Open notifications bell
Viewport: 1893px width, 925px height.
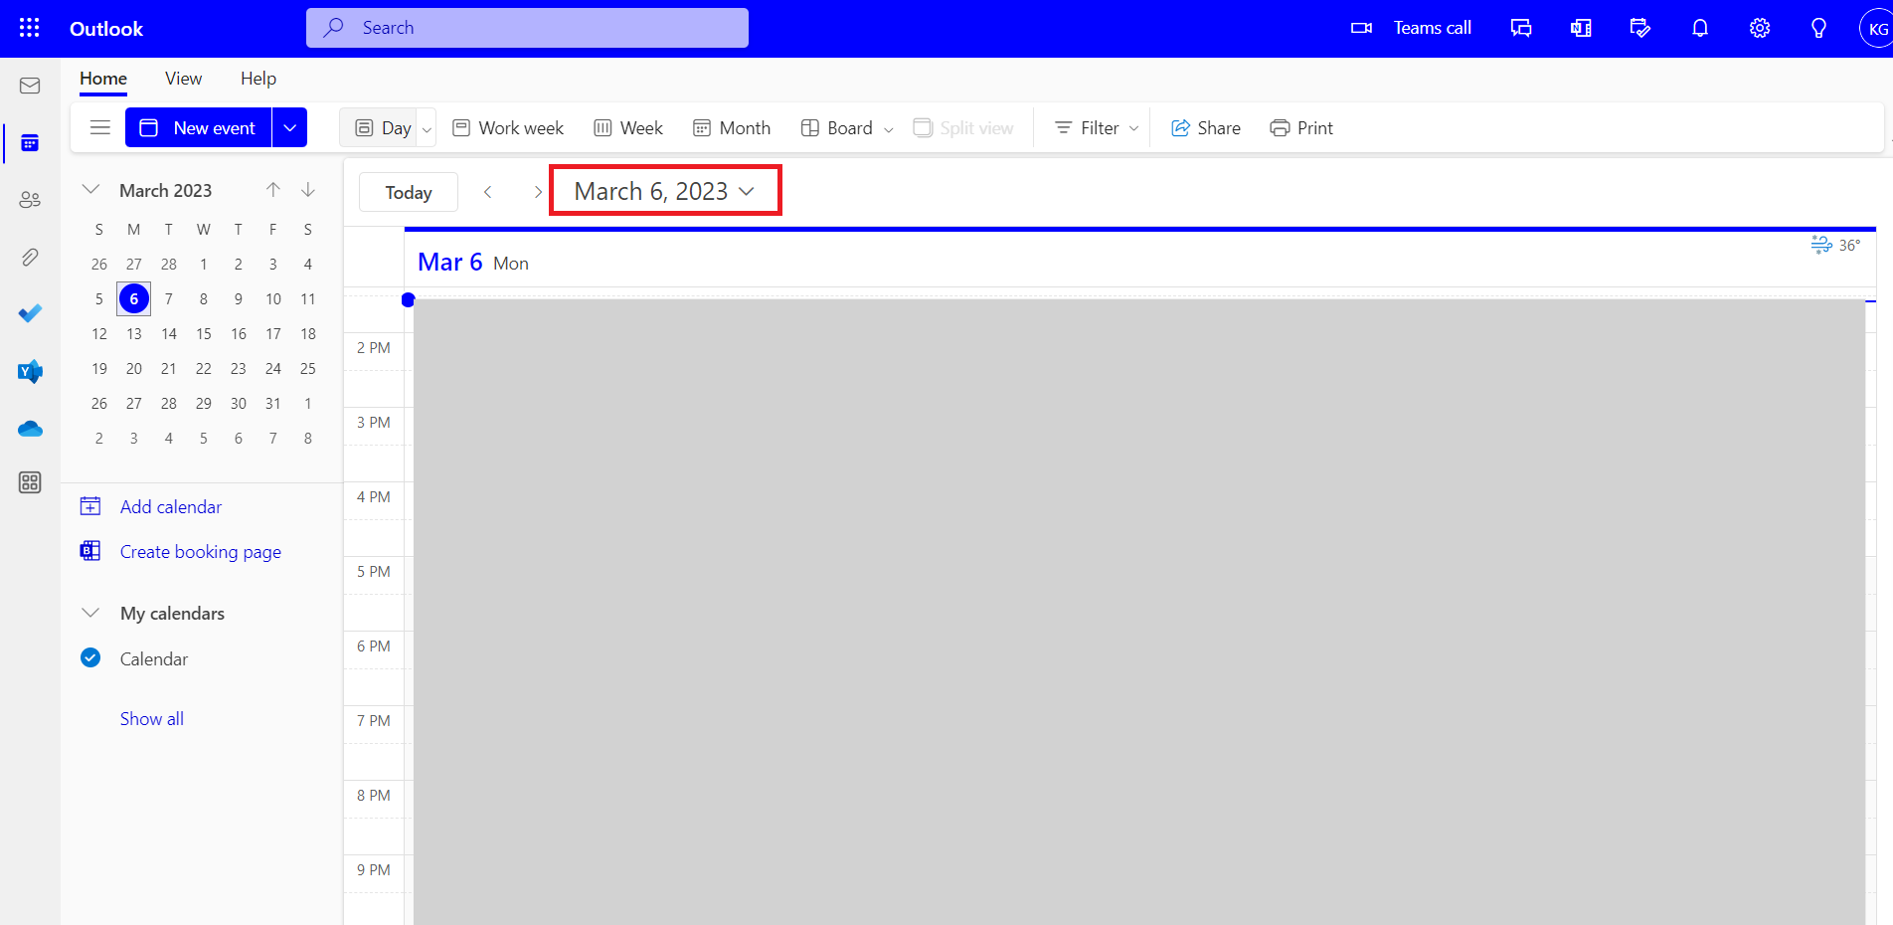[1700, 28]
